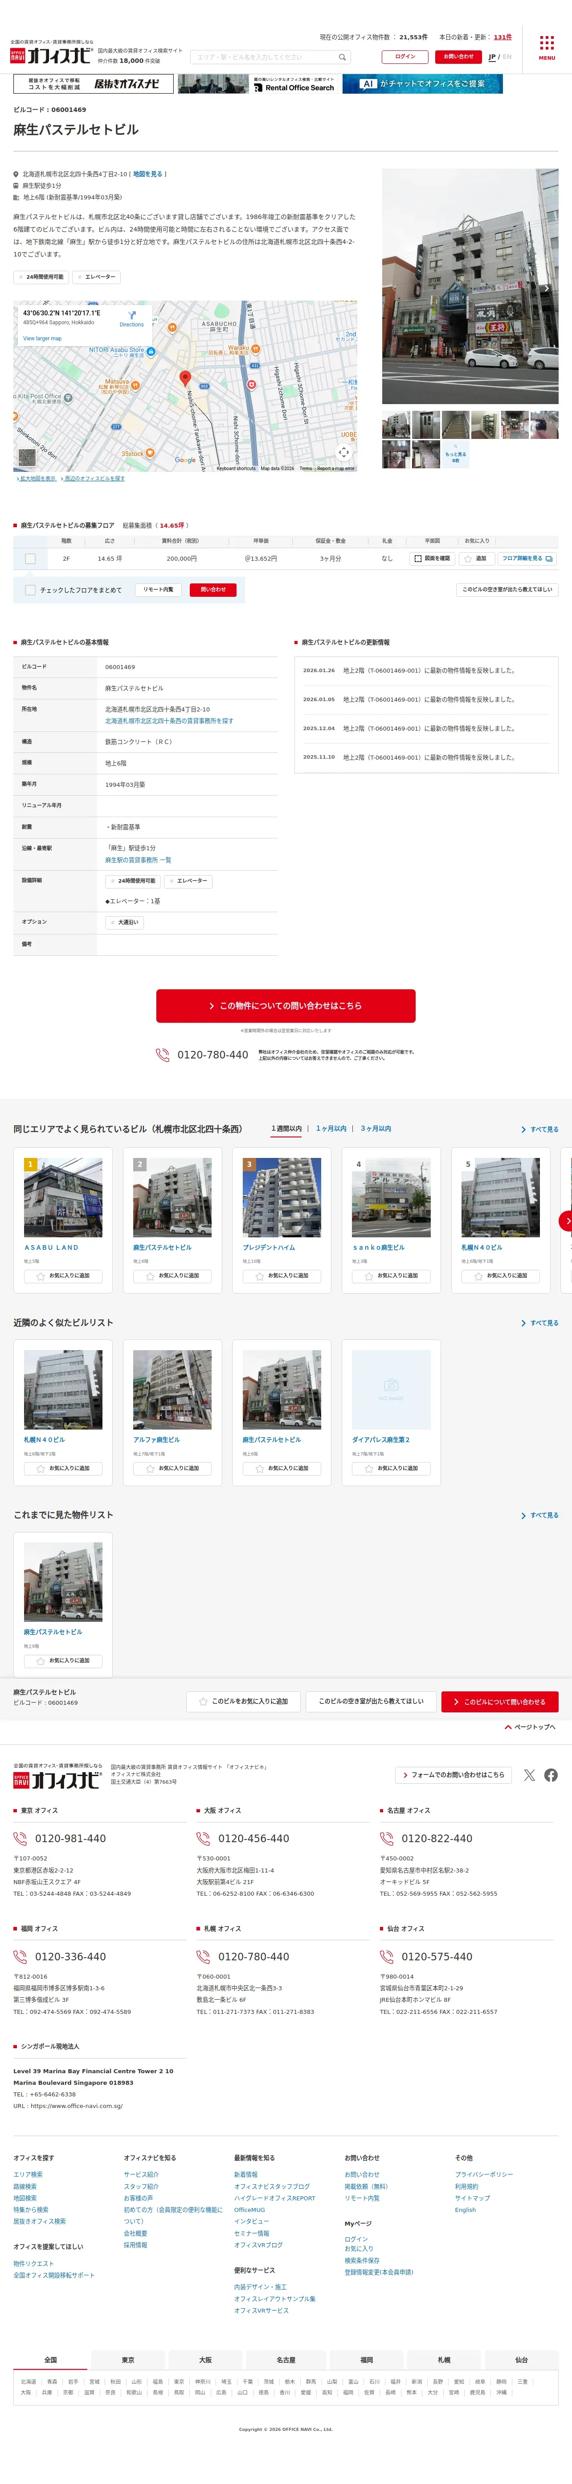Toggle map fullscreen/camera control icon
This screenshot has width=572, height=2484.
(x=344, y=451)
